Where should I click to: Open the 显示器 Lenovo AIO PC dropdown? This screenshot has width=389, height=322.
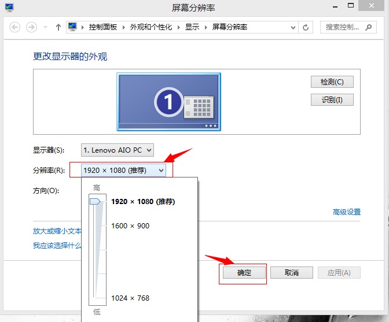tap(118, 150)
